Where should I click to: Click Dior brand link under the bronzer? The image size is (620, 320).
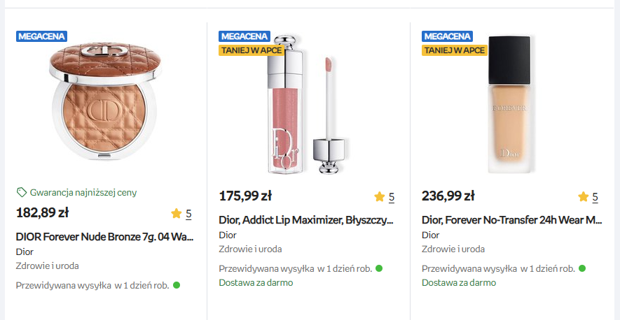pyautogui.click(x=25, y=252)
